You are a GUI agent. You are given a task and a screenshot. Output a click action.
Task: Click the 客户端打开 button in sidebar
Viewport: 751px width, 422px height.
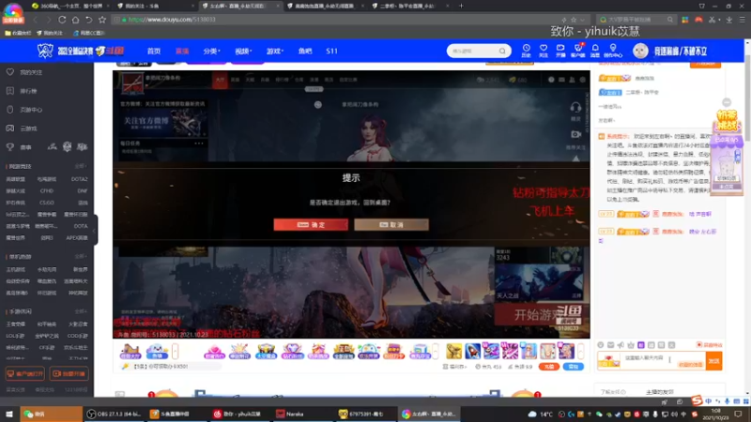click(25, 373)
